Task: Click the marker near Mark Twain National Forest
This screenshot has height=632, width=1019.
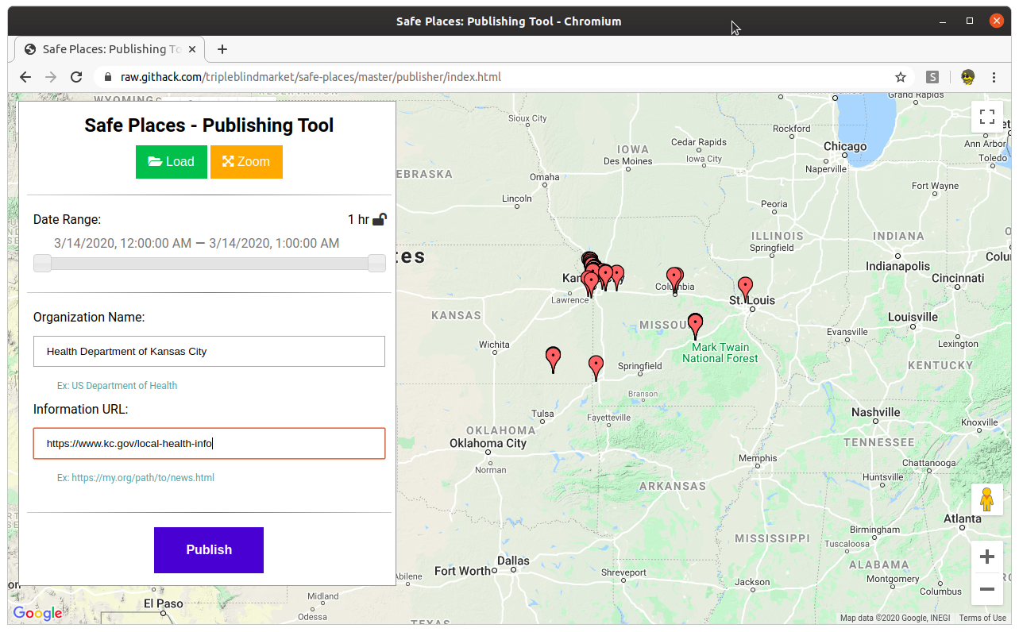Action: (696, 325)
